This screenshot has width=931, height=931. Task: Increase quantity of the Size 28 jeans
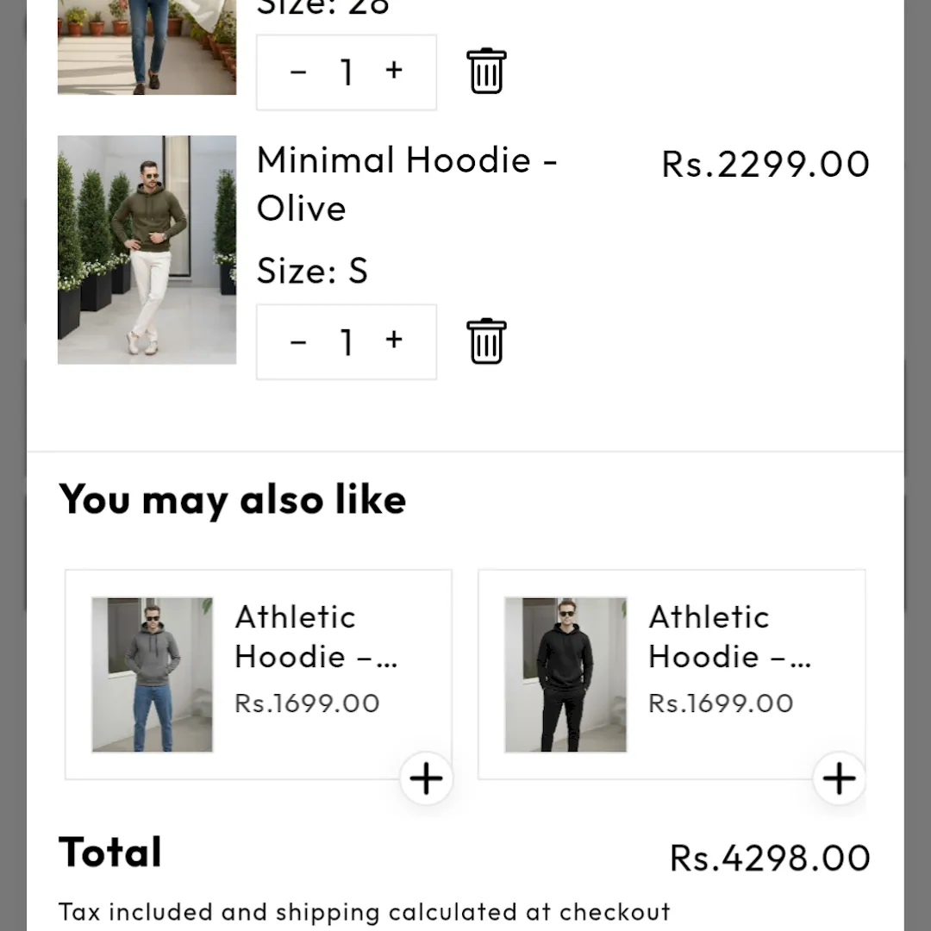[394, 71]
